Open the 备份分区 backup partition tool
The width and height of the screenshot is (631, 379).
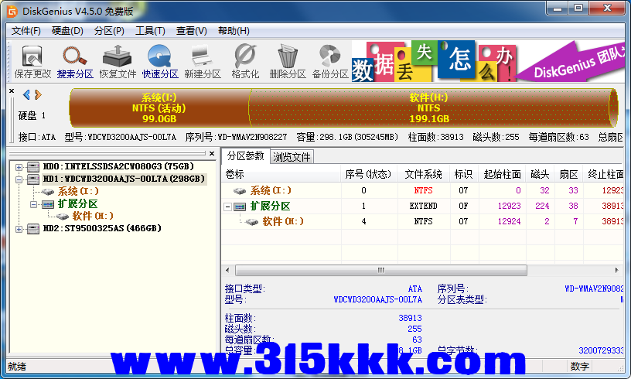(330, 61)
